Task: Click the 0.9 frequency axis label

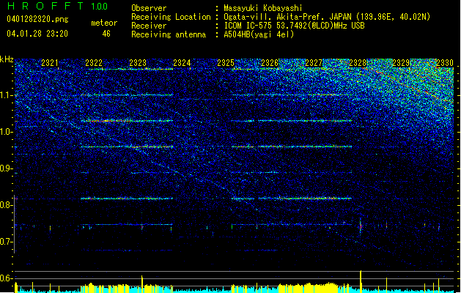Action: (x=7, y=168)
